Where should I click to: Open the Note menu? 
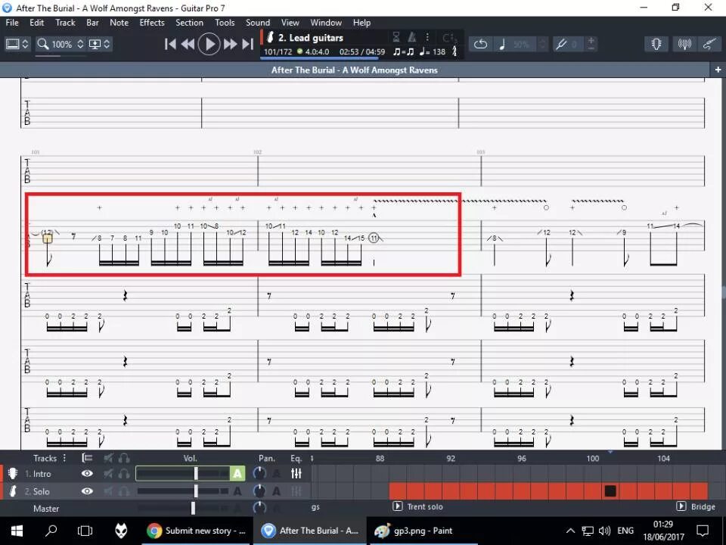[119, 22]
